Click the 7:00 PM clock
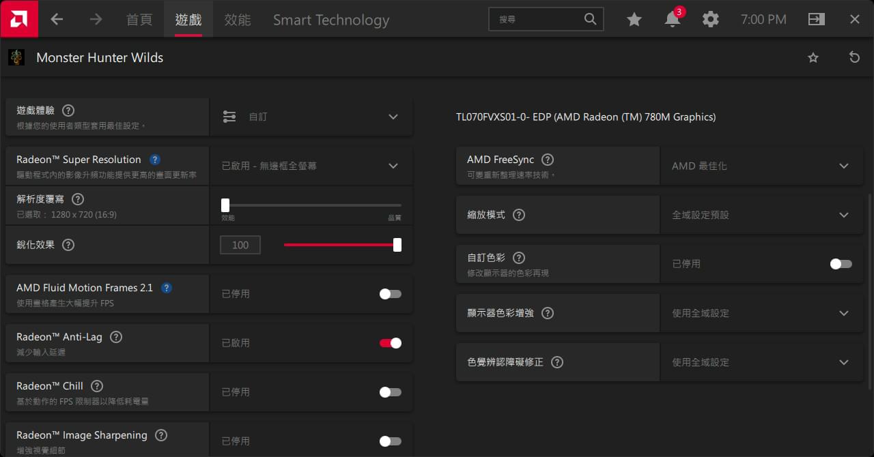Viewport: 874px width, 457px height. click(763, 20)
